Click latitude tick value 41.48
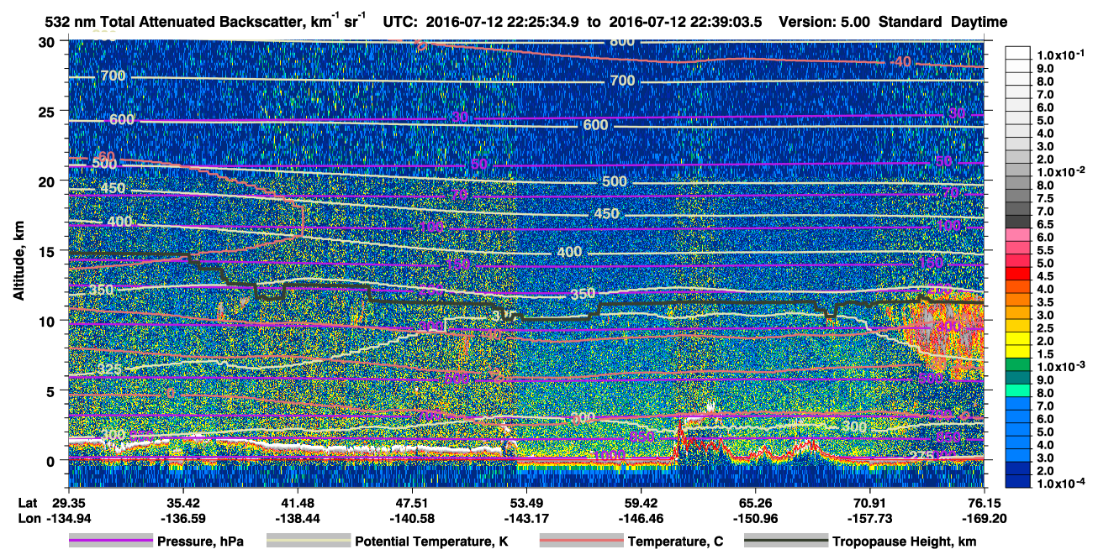Image resolution: width=1093 pixels, height=560 pixels. [297, 502]
